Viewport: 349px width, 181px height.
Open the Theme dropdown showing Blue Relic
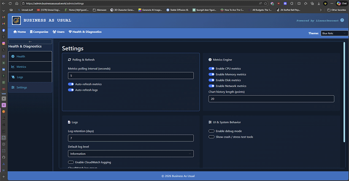coord(334,33)
